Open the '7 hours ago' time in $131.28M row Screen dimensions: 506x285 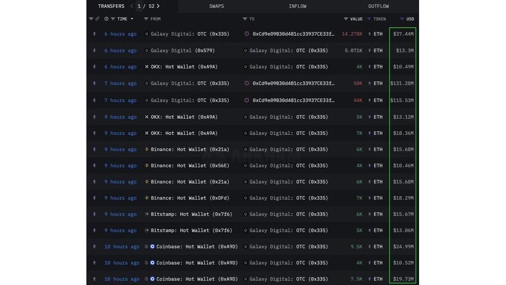(x=120, y=83)
